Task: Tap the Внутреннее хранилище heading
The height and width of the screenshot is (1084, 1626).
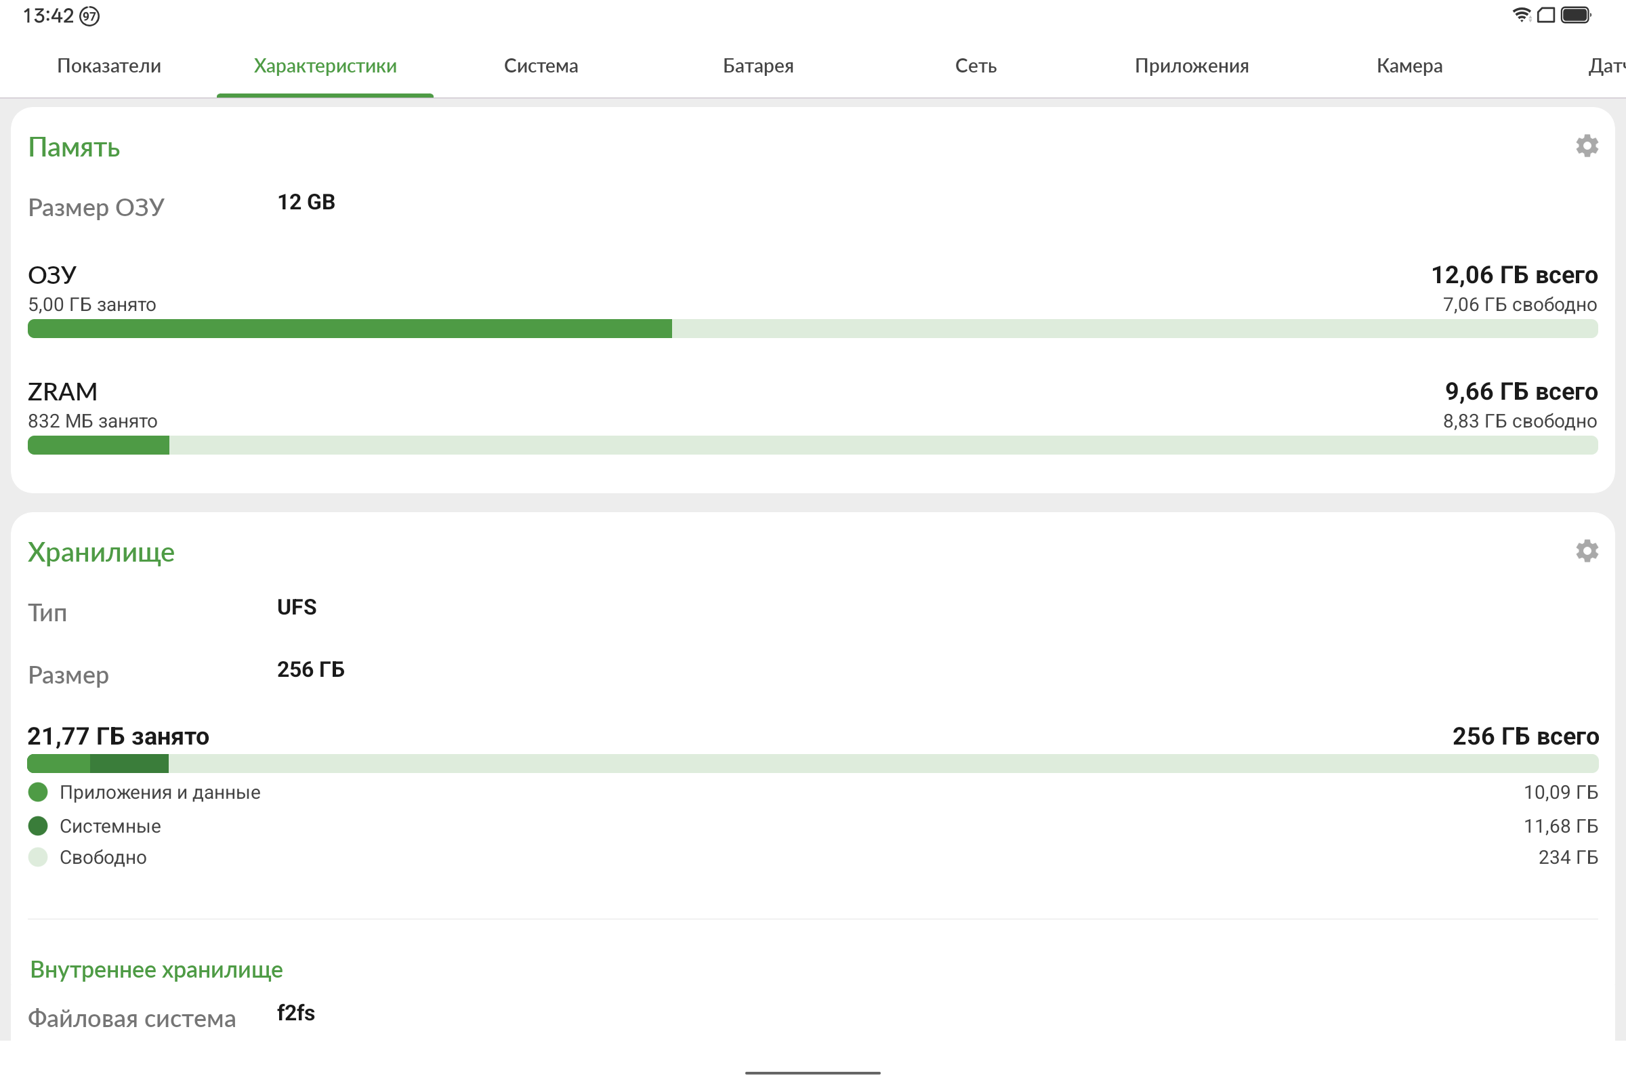Action: tap(157, 970)
